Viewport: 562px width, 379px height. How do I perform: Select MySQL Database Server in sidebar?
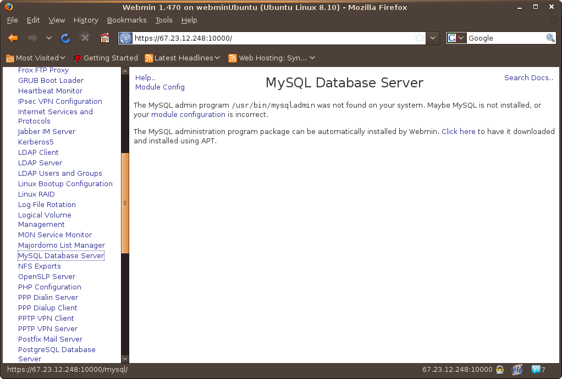(x=61, y=255)
